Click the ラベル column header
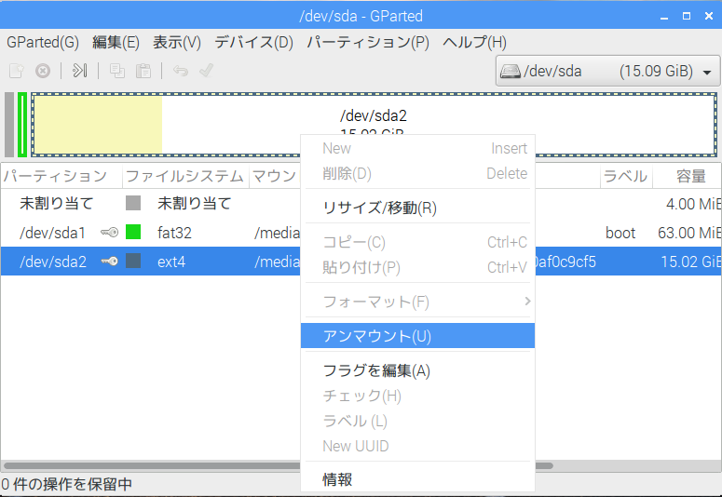Viewport: 722px width, 497px height. tap(626, 176)
